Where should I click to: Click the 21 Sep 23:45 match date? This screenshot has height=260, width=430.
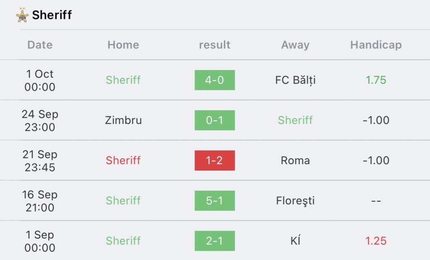tap(40, 161)
